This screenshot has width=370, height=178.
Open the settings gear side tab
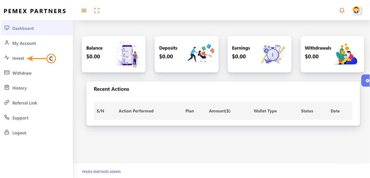tap(367, 81)
